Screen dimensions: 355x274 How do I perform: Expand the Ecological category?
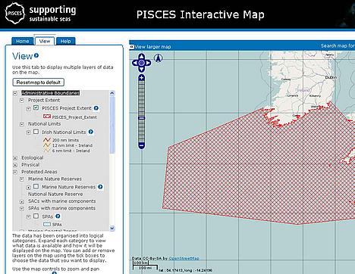pos(15,158)
